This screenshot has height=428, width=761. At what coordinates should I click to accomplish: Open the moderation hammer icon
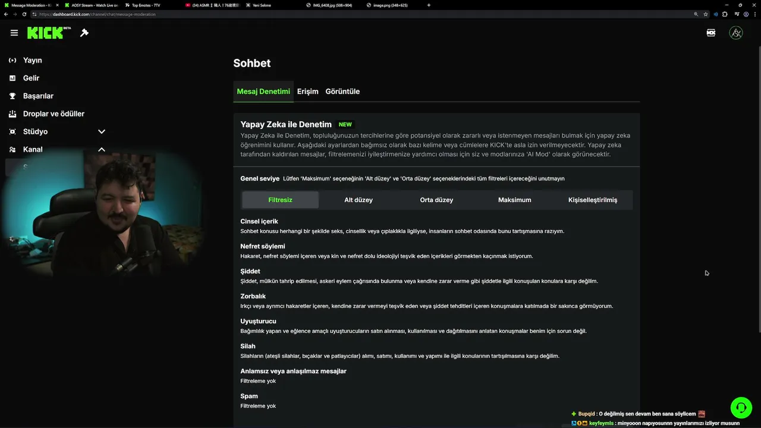84,33
